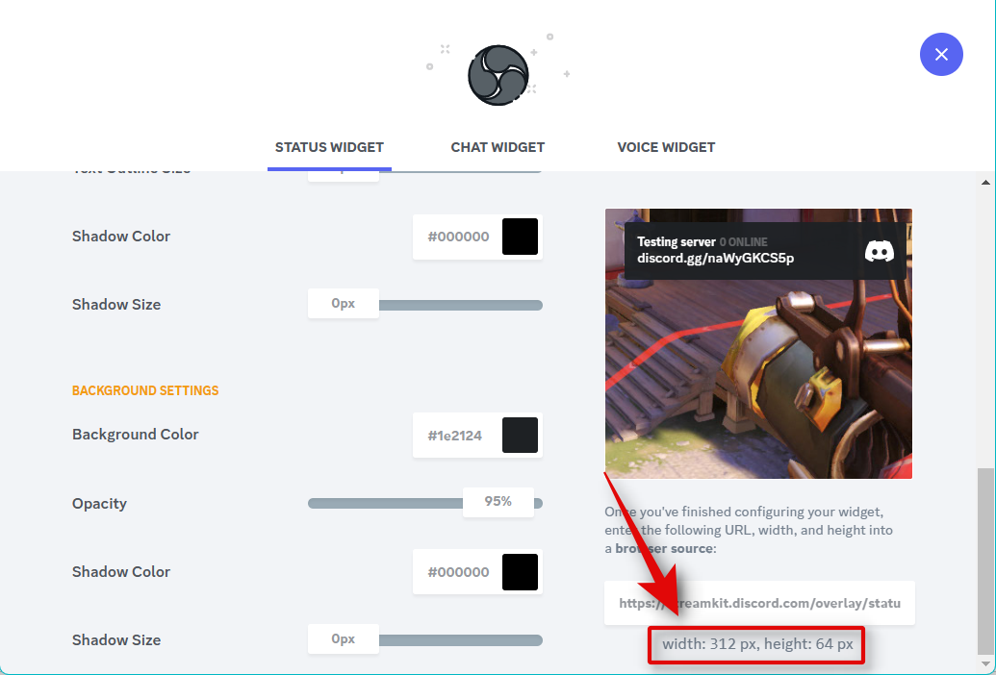Screen dimensions: 996x675
Task: Open the Background Color swatch
Action: pyautogui.click(x=520, y=436)
